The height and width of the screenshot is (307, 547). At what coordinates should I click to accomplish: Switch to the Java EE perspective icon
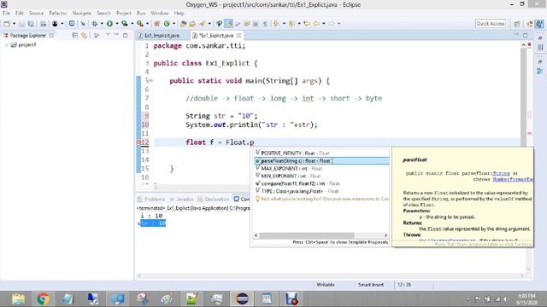pyautogui.click(x=530, y=24)
